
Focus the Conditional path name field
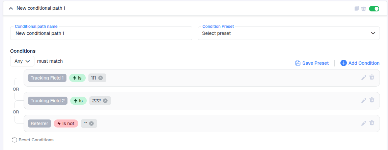click(101, 33)
